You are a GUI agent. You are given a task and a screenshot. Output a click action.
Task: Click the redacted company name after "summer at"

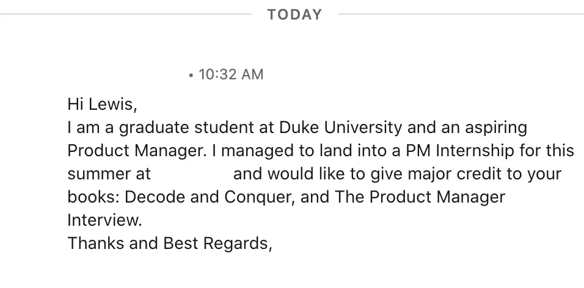click(192, 173)
